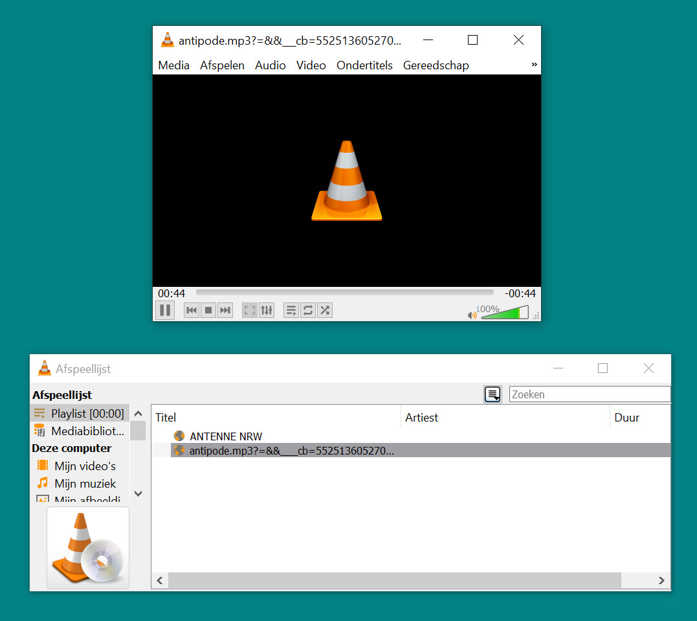The height and width of the screenshot is (621, 697).
Task: Click antipode.mp3 globe icon
Action: click(179, 450)
